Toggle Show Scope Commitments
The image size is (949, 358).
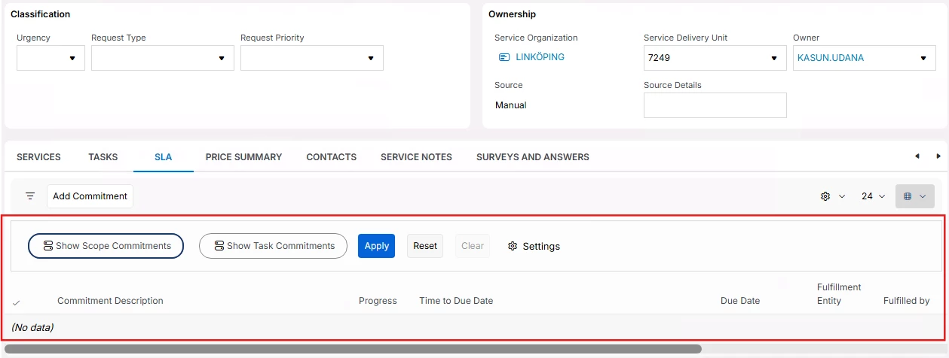point(106,246)
